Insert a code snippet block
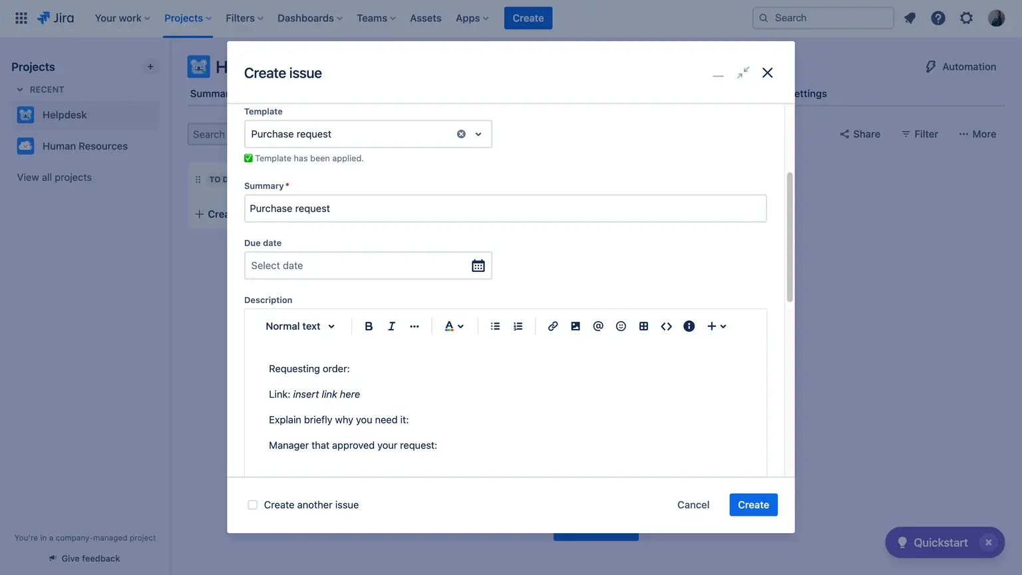This screenshot has width=1022, height=575. (666, 326)
